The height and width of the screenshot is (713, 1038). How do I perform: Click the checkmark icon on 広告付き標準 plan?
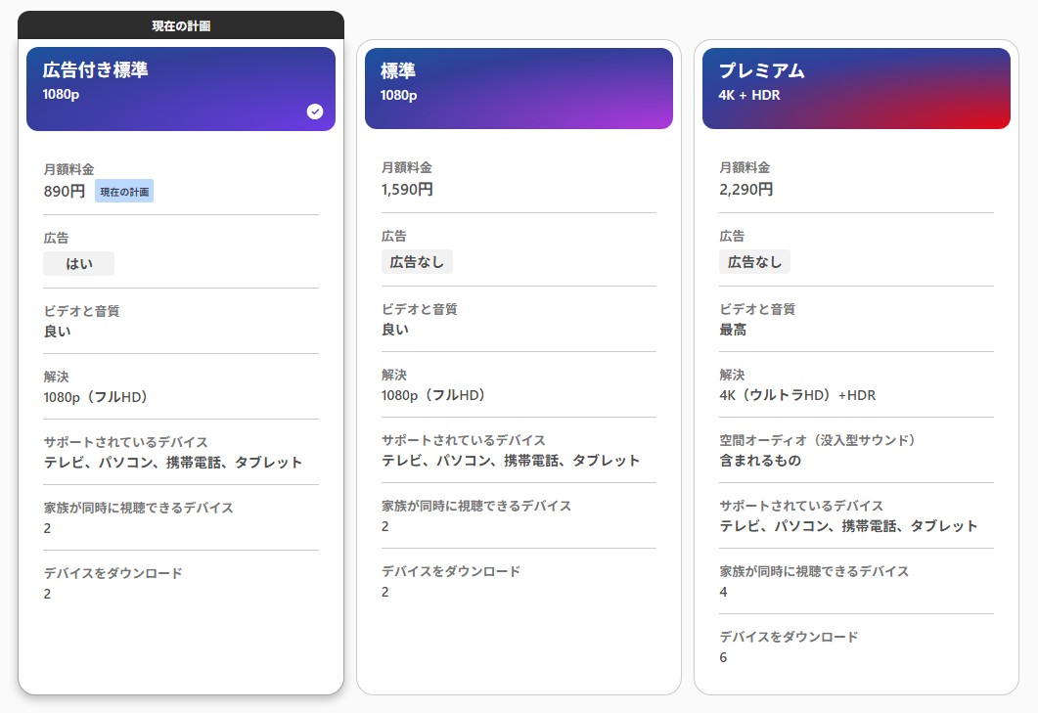point(314,111)
